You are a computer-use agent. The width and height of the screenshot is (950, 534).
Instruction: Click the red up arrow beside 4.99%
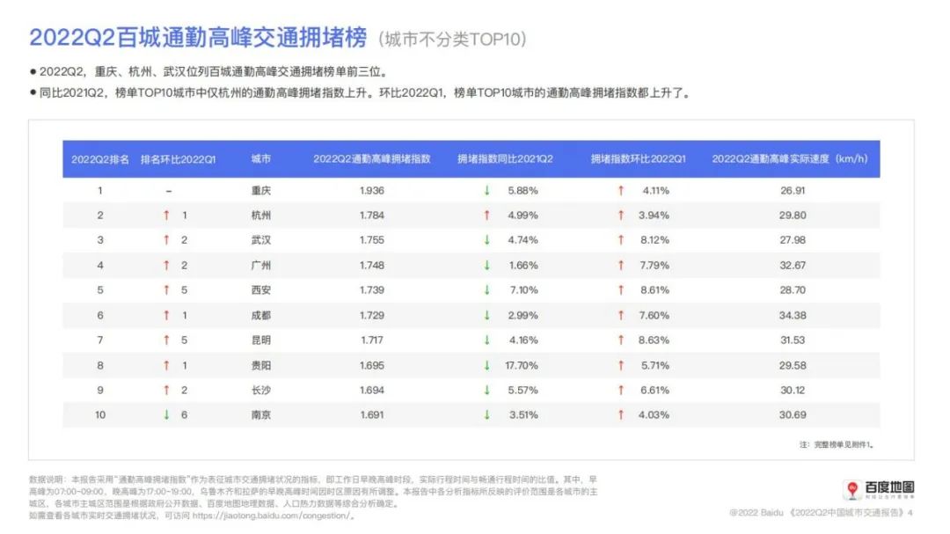coord(486,216)
